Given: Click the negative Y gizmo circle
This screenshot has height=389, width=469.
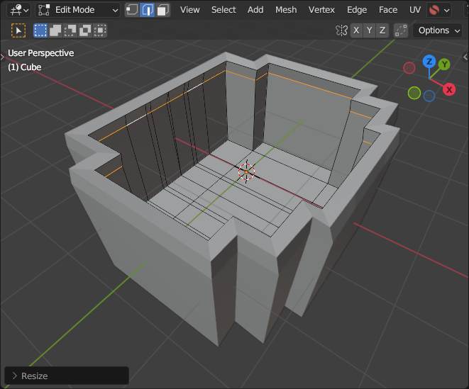Looking at the screenshot, I should click(414, 93).
